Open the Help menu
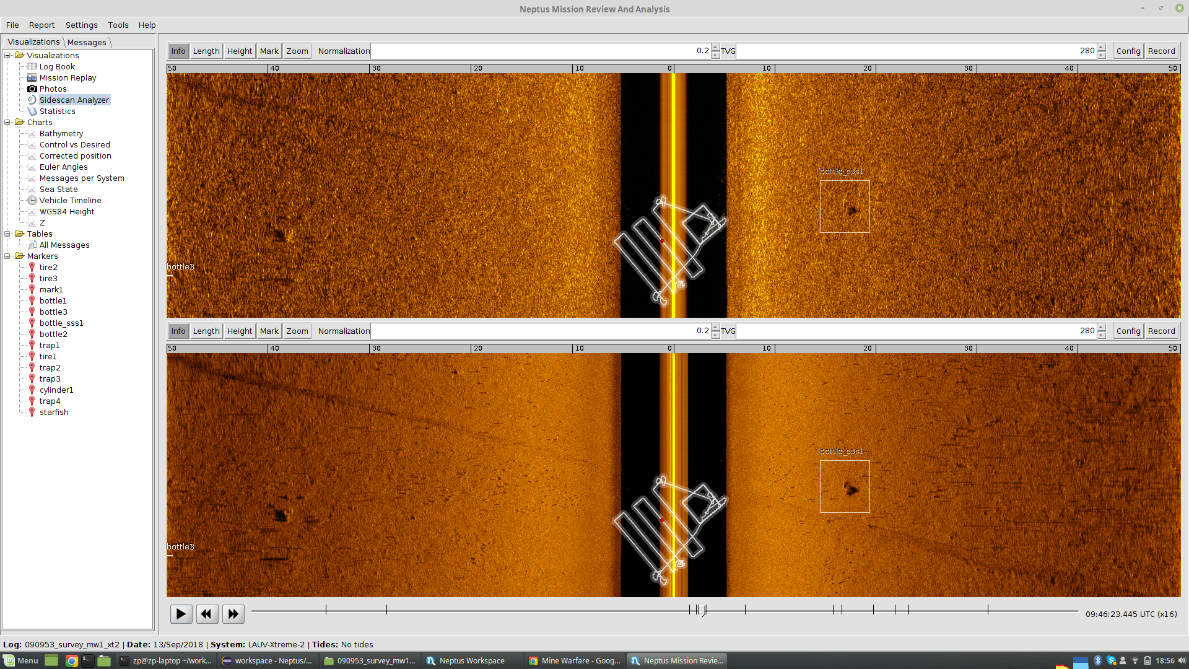Screen dimensions: 1189x669 [x=147, y=25]
